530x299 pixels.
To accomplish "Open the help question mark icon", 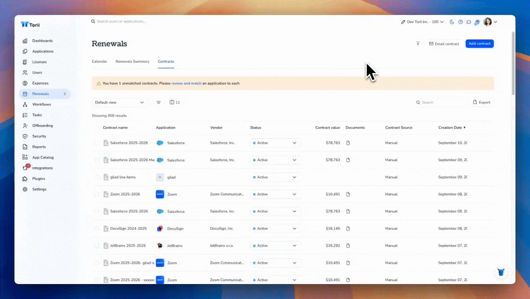I will tap(460, 22).
